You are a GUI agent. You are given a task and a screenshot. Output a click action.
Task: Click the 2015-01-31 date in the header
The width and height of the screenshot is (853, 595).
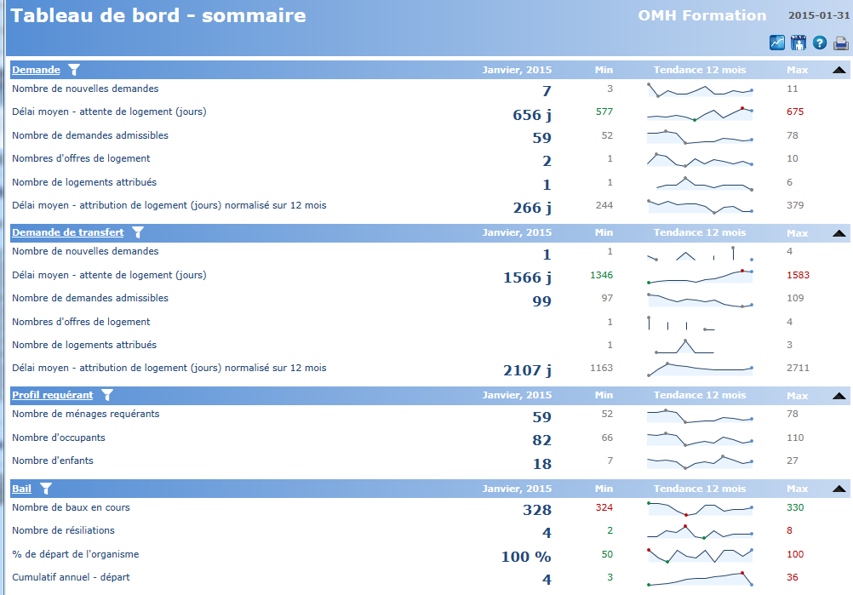[x=817, y=16]
